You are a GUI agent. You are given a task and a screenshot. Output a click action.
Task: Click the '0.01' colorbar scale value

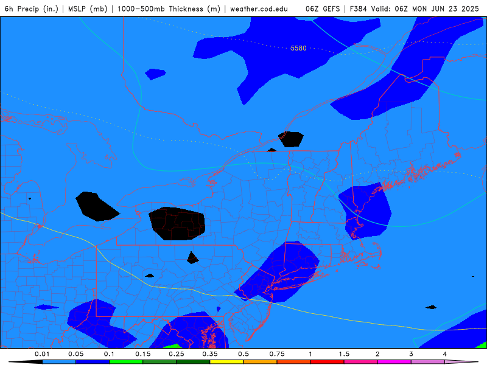[x=42, y=354]
